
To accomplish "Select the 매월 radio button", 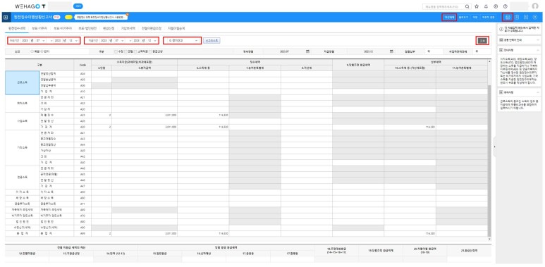I will point(32,51).
